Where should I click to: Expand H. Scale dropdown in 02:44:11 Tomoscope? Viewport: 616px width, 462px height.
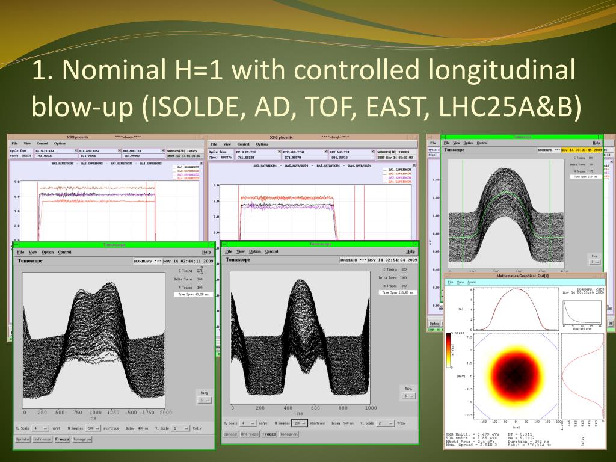[x=40, y=428]
